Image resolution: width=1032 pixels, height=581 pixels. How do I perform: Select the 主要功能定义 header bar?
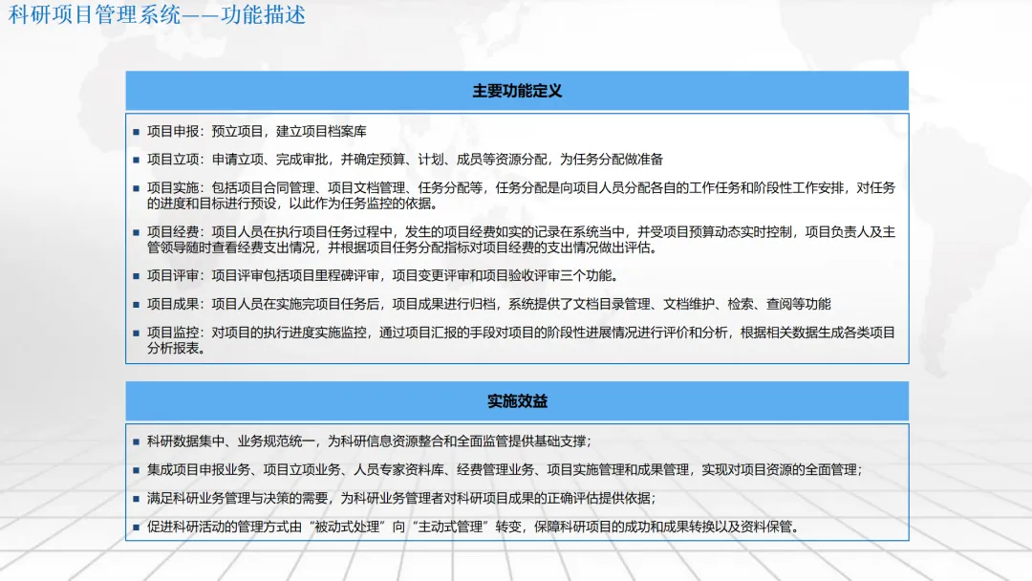(517, 91)
